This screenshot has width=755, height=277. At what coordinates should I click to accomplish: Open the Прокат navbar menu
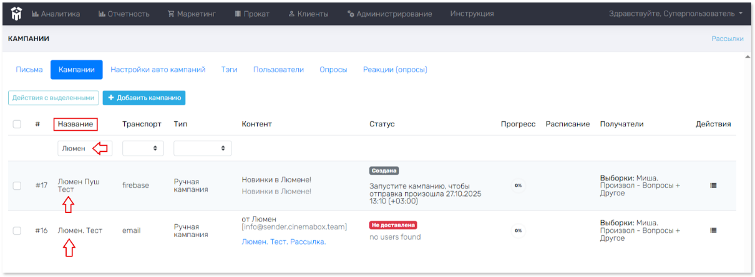253,14
